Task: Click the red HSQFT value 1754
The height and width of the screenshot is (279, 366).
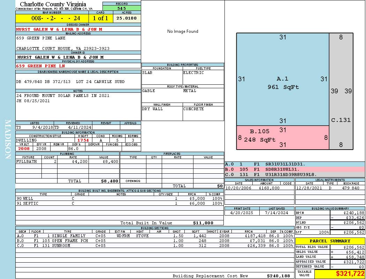Action: (x=83, y=140)
